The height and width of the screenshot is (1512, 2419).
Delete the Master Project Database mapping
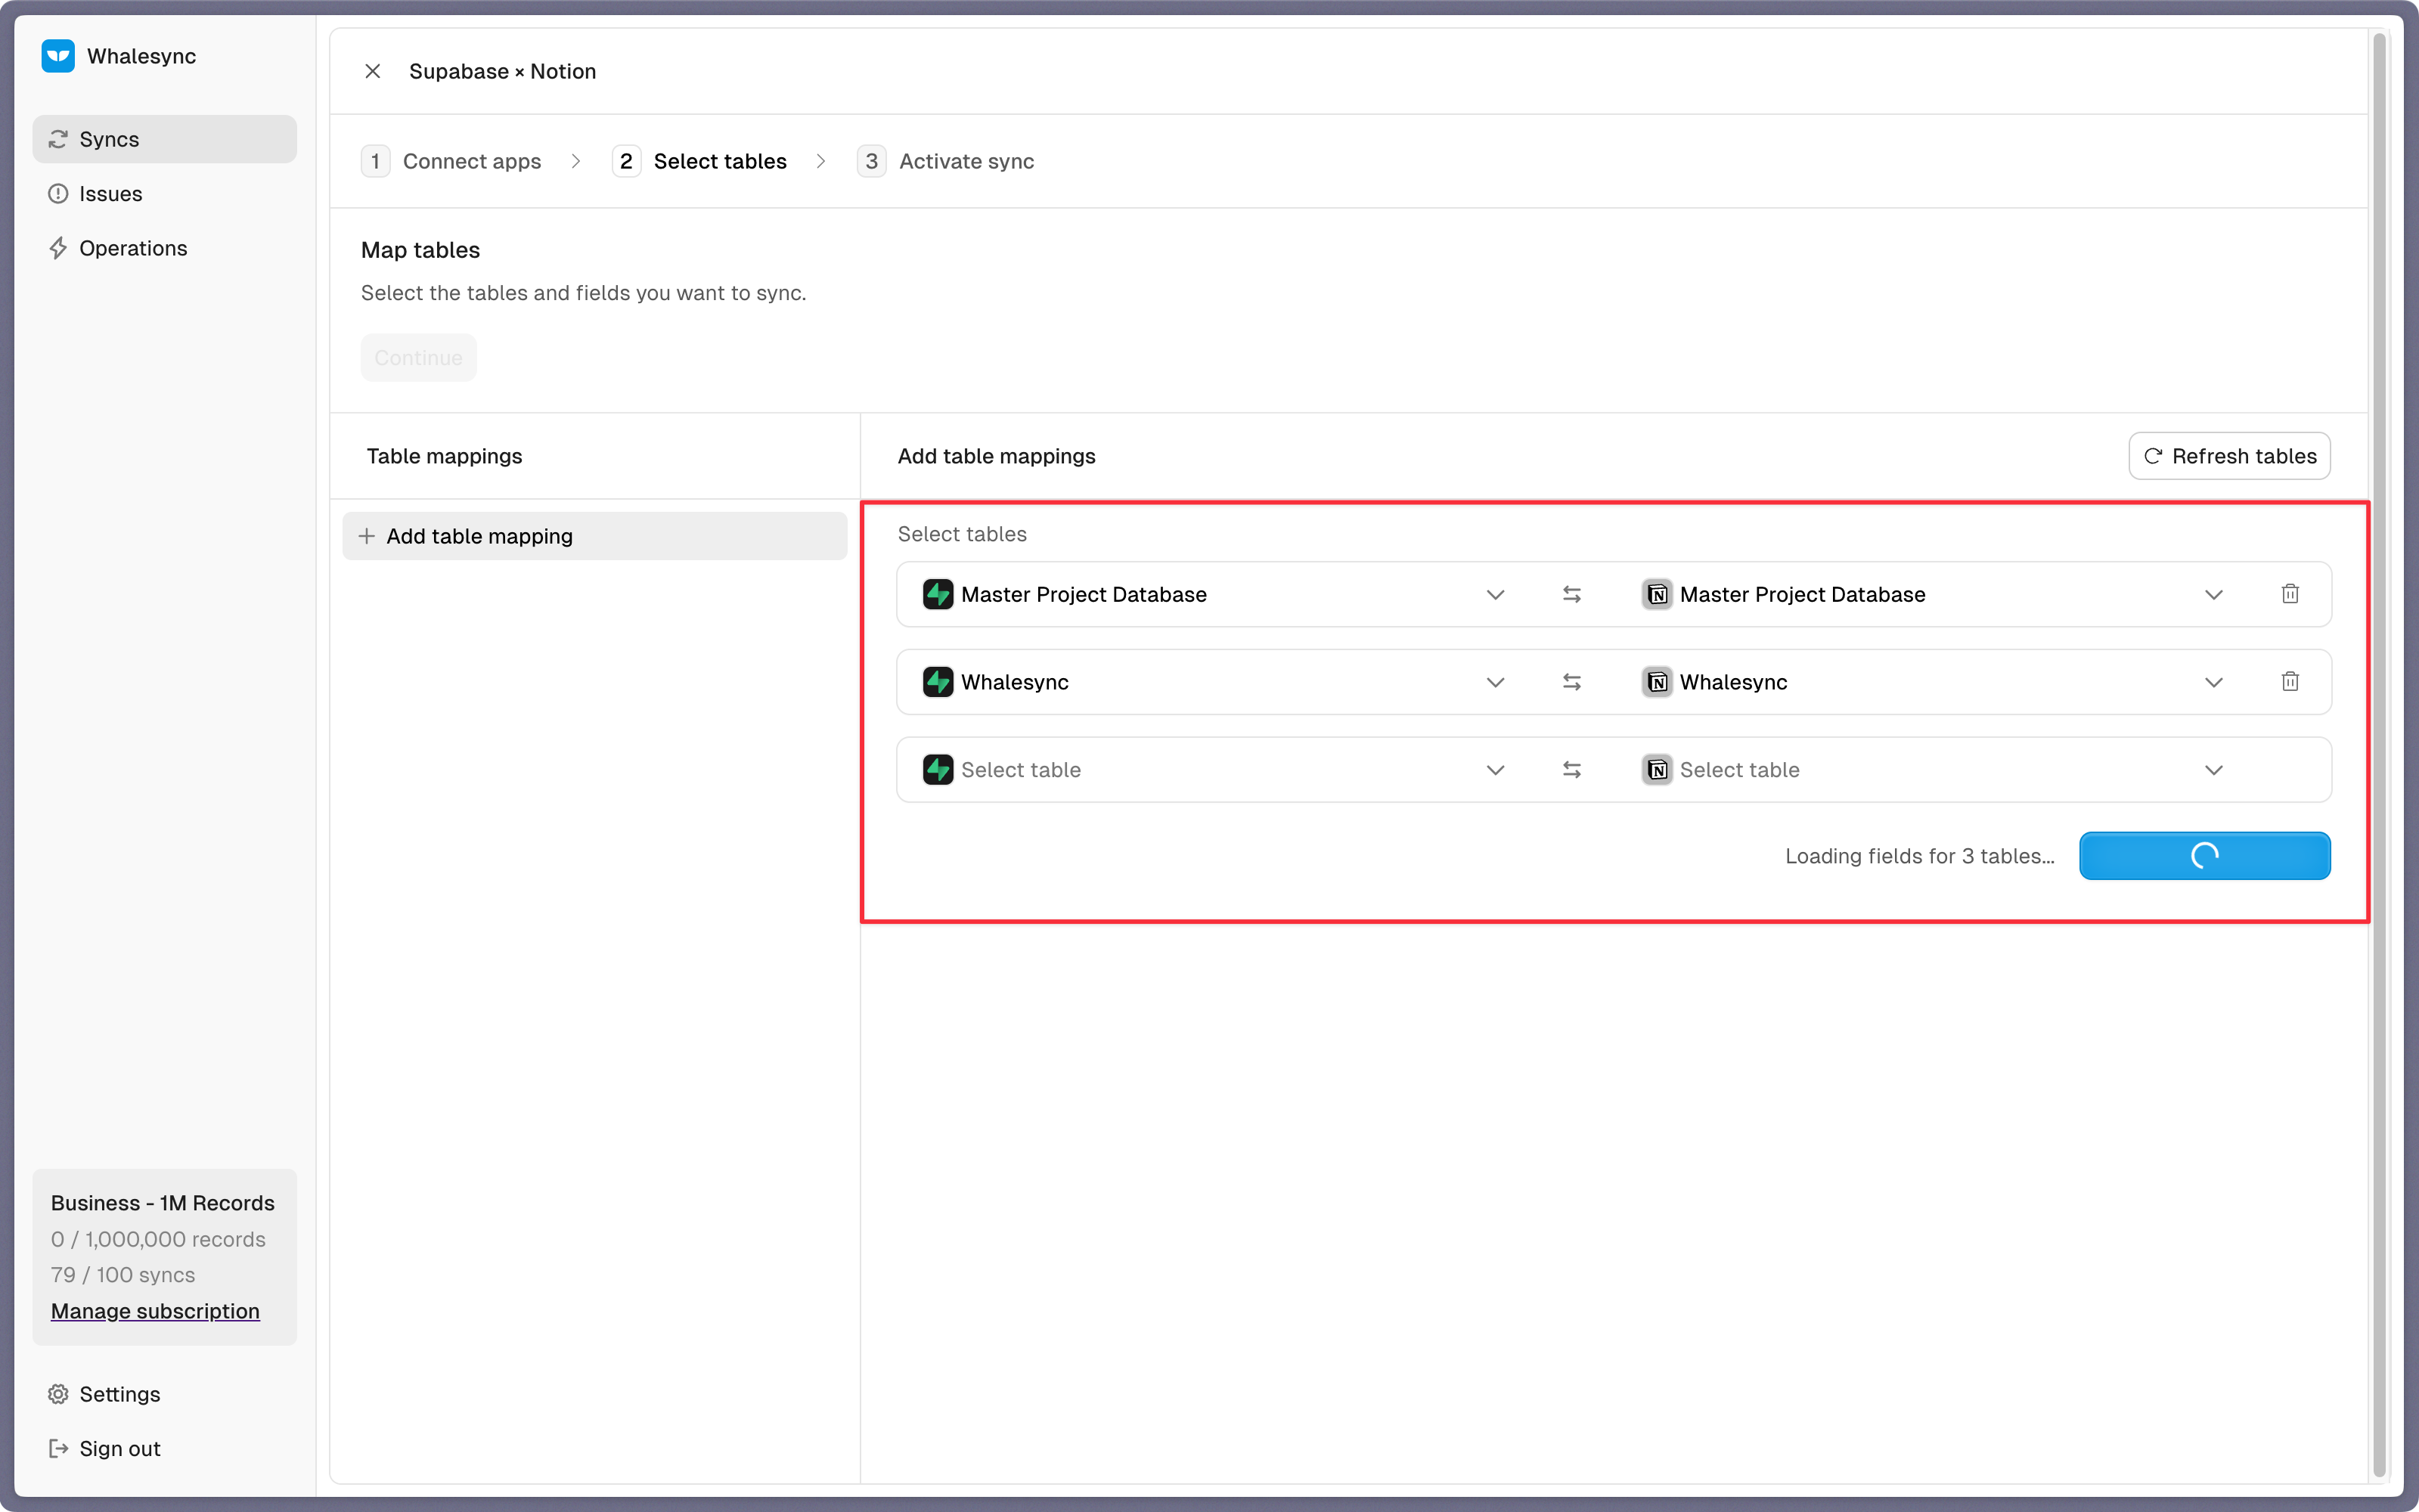click(2290, 594)
